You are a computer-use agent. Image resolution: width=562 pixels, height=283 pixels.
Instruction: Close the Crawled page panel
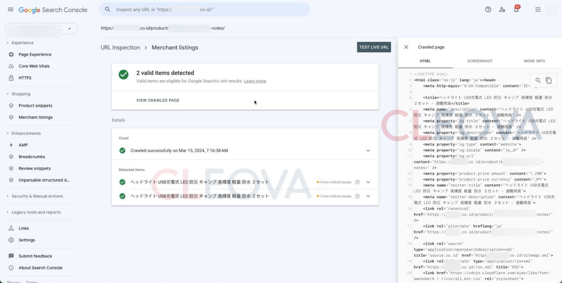[x=406, y=47]
